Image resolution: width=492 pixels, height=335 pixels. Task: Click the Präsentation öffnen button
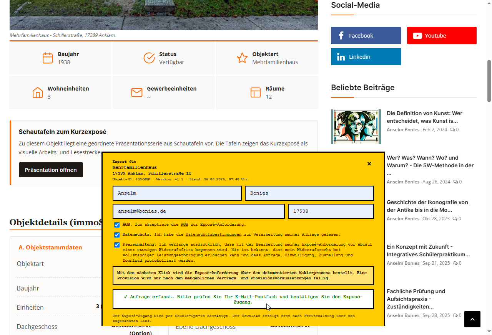click(x=51, y=170)
